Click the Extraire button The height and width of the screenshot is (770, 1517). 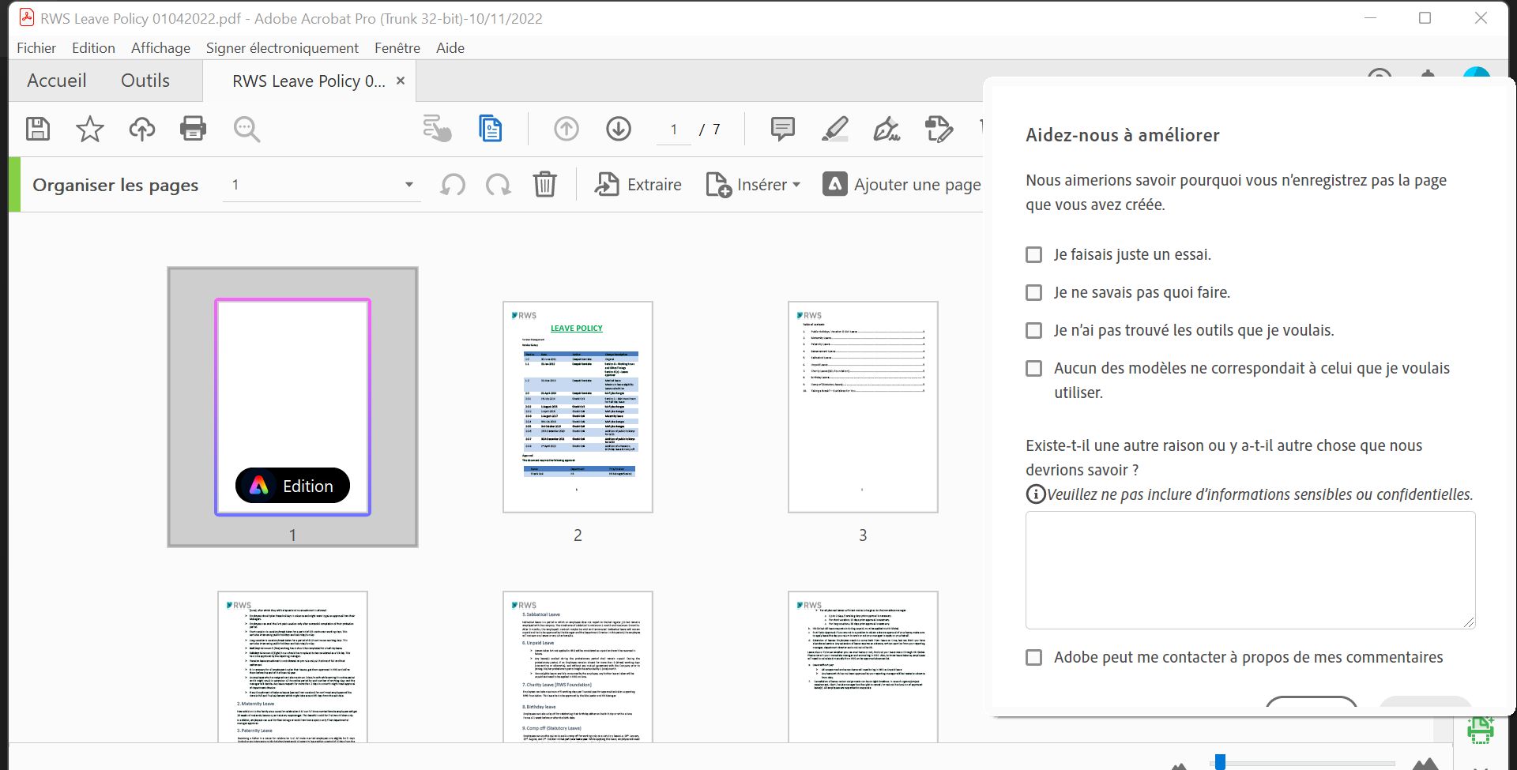point(638,184)
